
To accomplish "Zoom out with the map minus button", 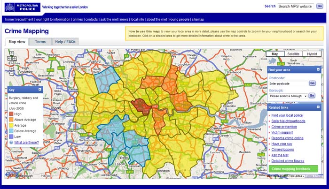I will (12, 74).
